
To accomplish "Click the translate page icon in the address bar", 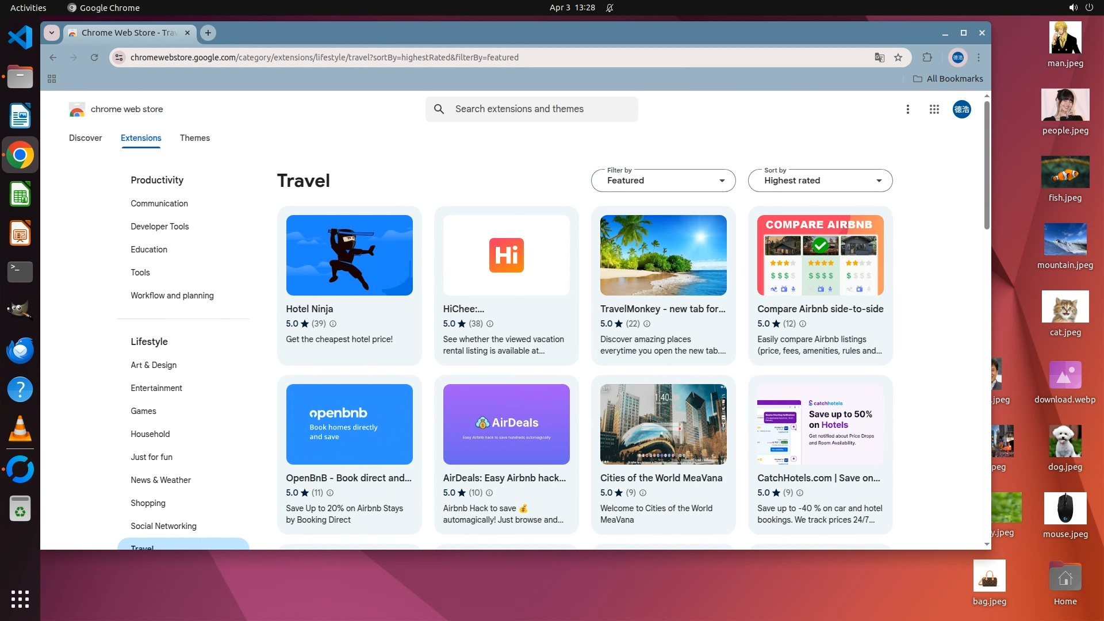I will click(x=879, y=57).
